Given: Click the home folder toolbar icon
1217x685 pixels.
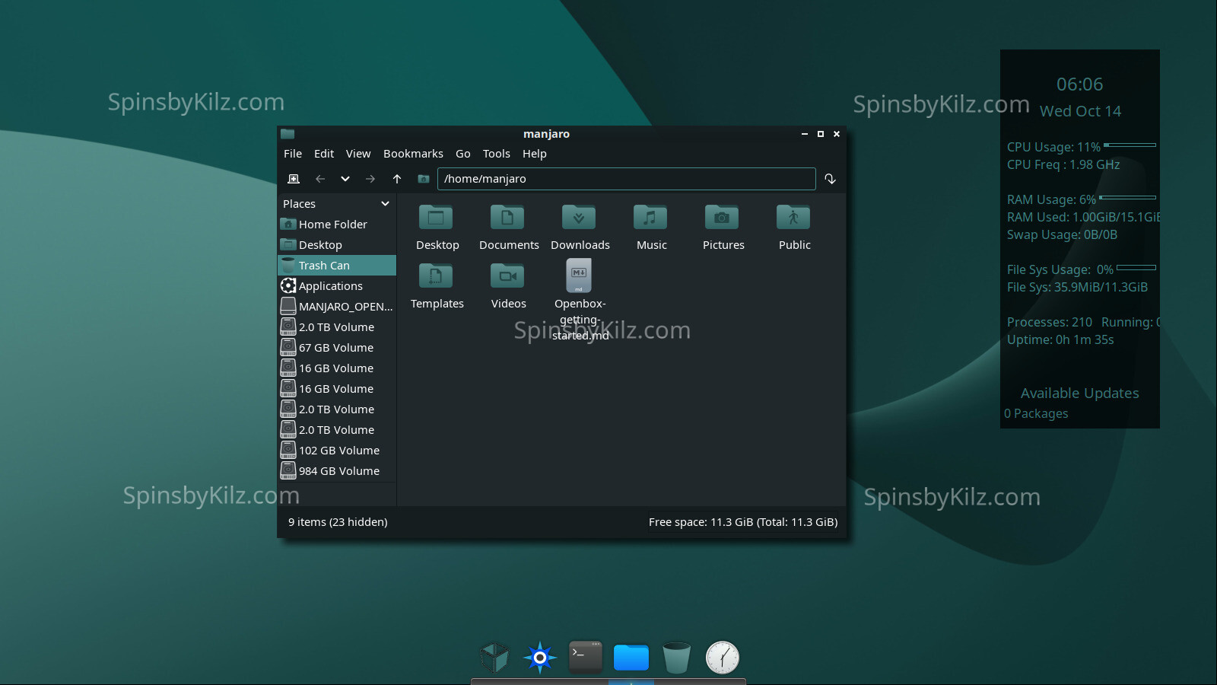Looking at the screenshot, I should coord(424,179).
